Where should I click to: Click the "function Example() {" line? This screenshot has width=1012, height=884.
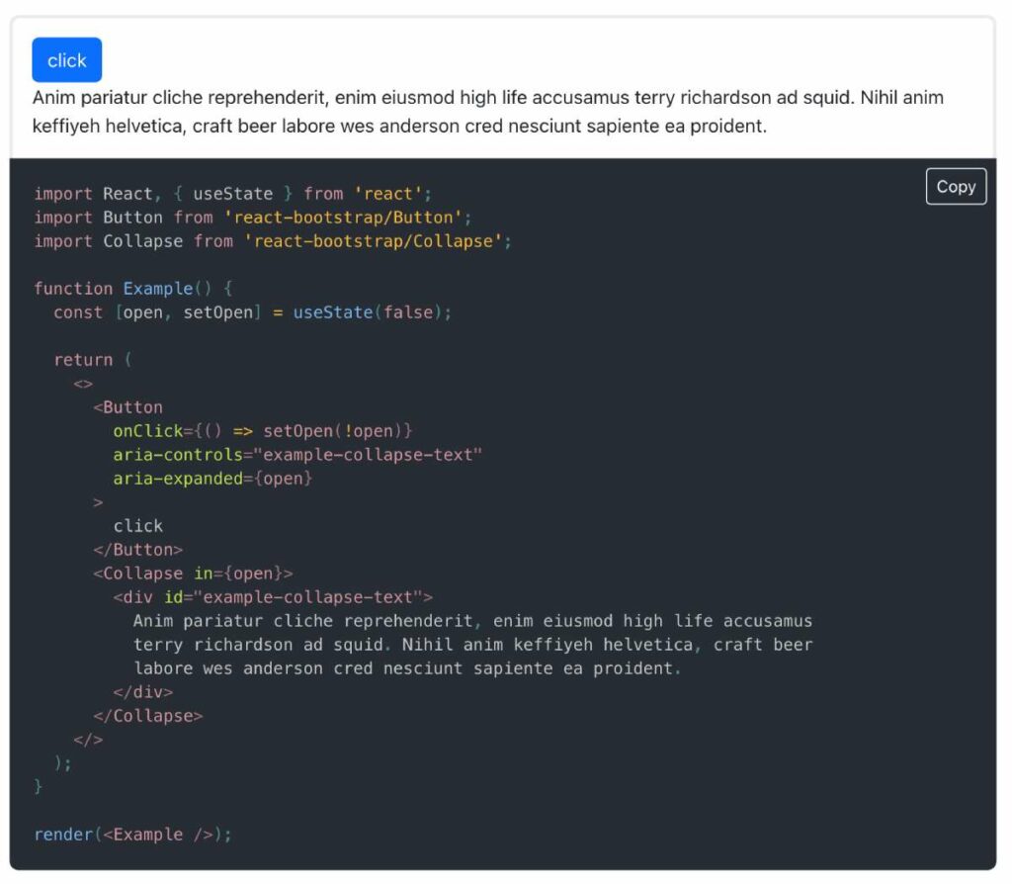tap(134, 290)
